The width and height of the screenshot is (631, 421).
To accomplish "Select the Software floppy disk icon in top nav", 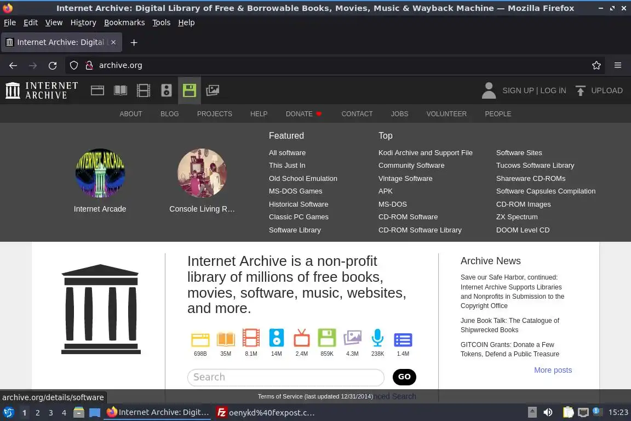I will [x=189, y=90].
